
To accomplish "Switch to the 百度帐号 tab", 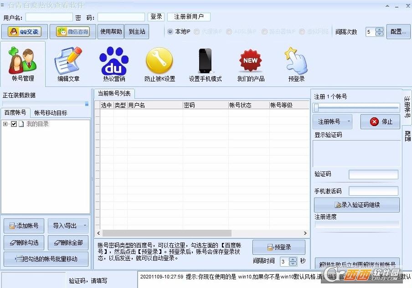I will (15, 113).
